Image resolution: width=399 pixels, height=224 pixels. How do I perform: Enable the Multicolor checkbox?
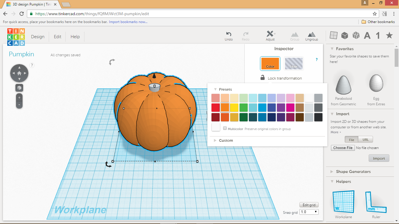[225, 128]
